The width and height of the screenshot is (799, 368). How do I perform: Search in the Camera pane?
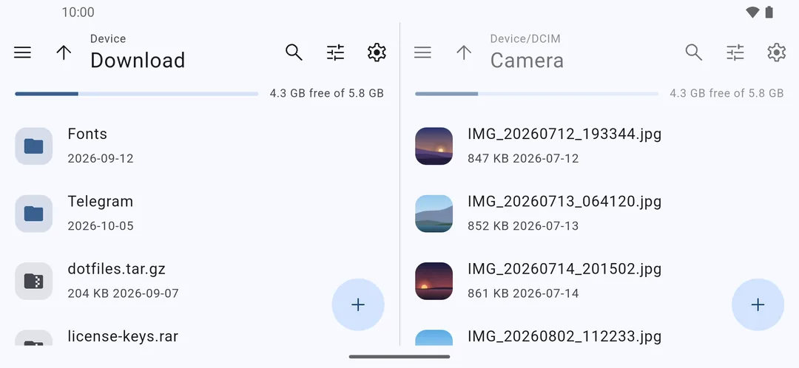pos(694,52)
